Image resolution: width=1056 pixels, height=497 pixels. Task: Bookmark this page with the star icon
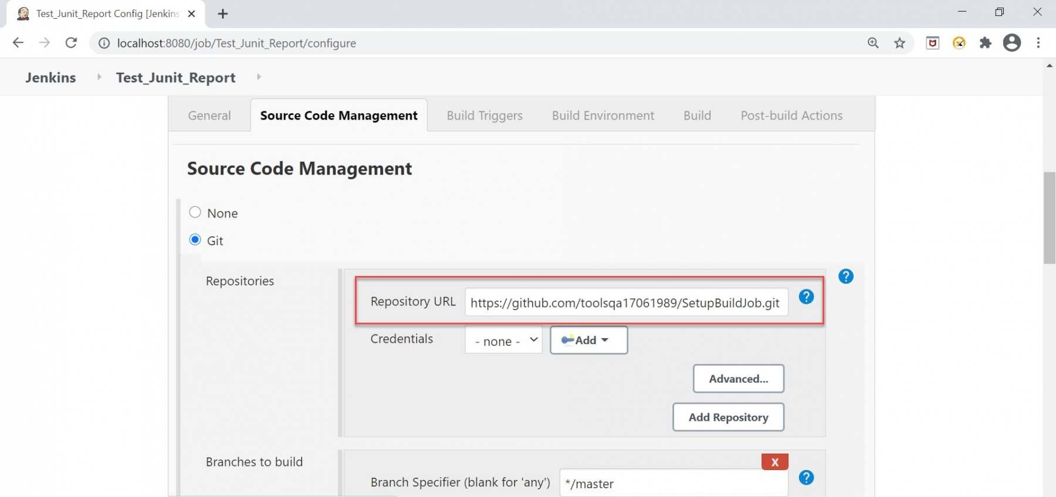[x=899, y=43]
